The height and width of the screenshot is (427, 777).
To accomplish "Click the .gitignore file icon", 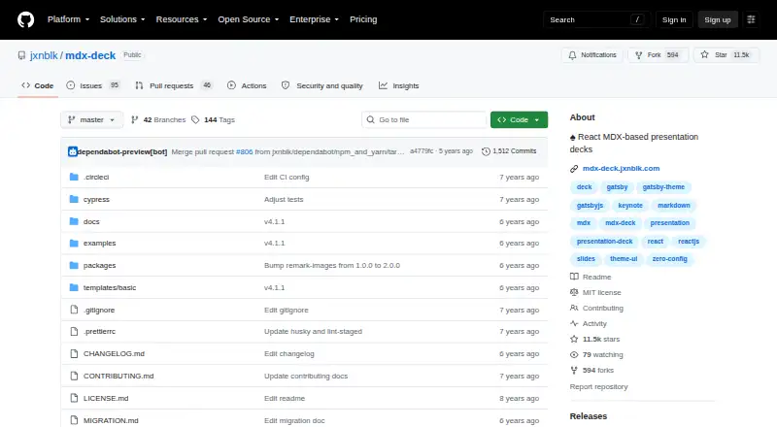I will coord(74,310).
